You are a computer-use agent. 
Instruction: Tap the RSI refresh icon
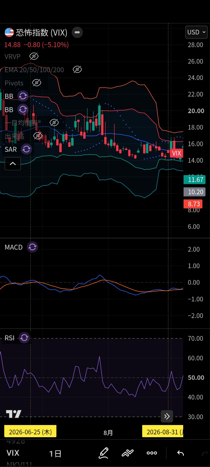[x=24, y=338]
